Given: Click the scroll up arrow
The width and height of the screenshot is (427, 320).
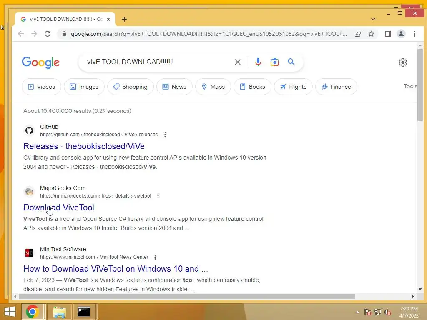Looking at the screenshot, I should [420, 46].
